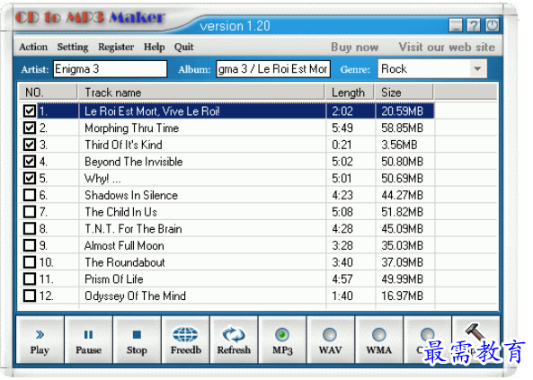Image resolution: width=533 pixels, height=380 pixels.
Task: Check track 12 Odyssey Of The Mind
Action: tap(30, 296)
